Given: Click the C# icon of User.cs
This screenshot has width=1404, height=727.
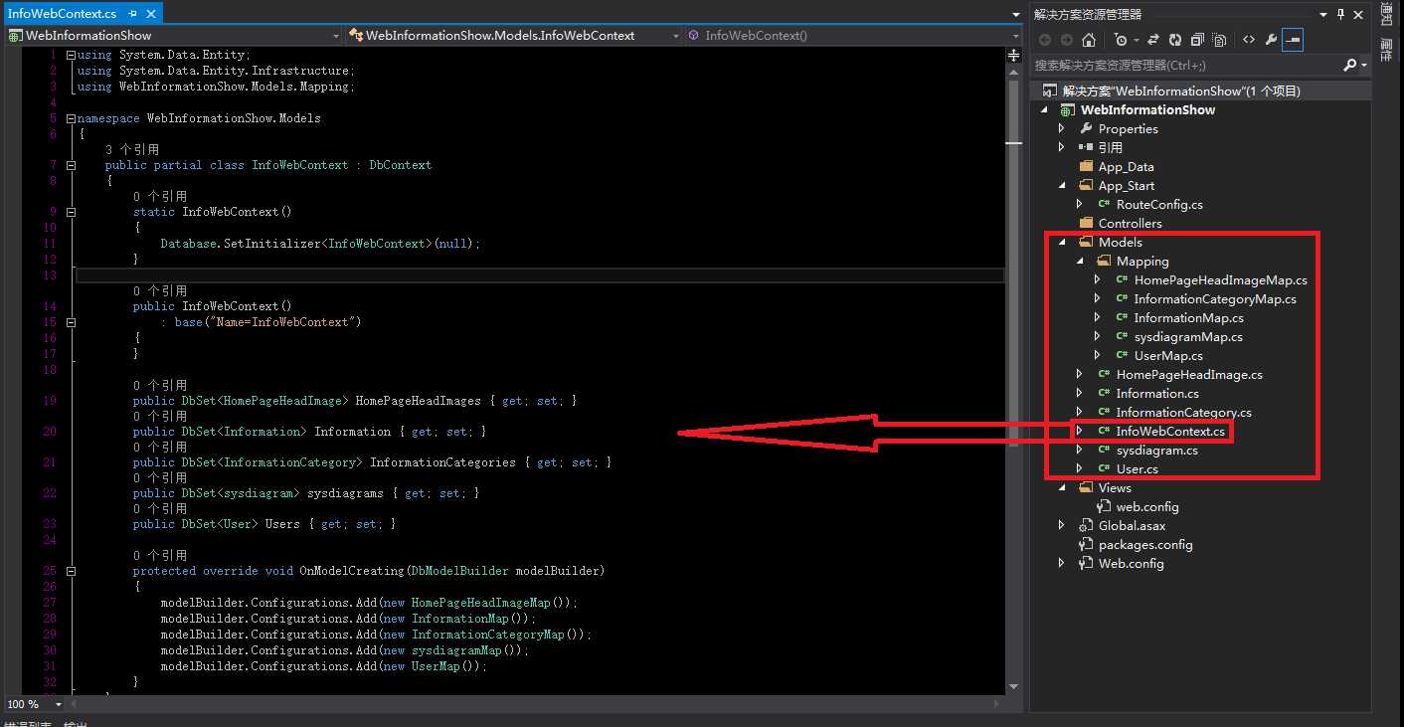Looking at the screenshot, I should pos(1105,468).
